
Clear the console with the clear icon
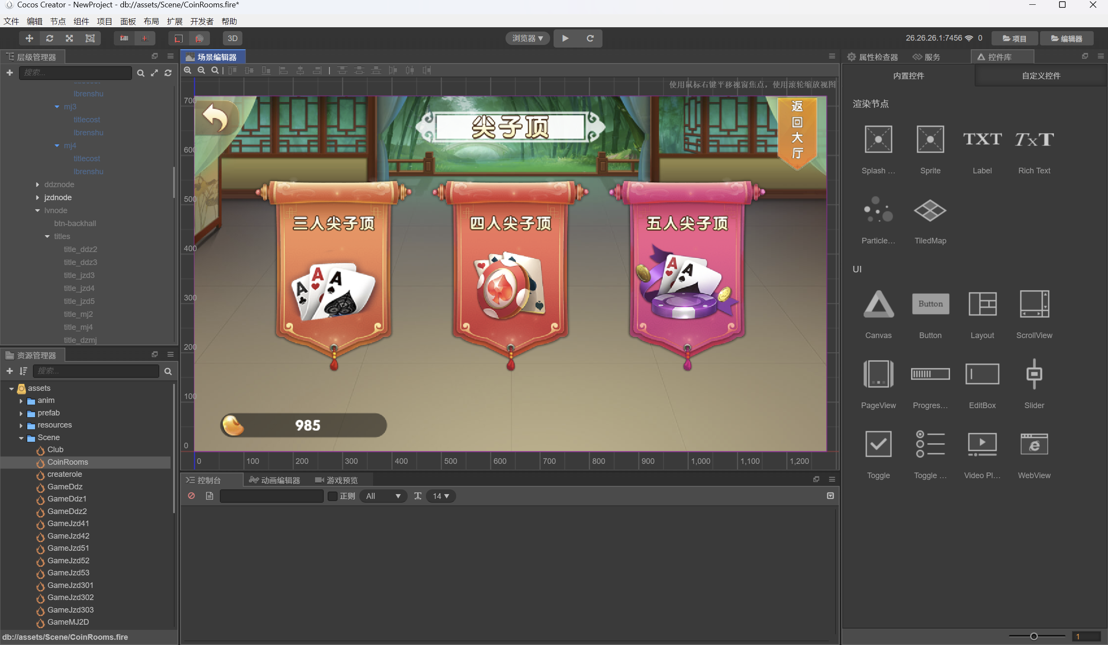(191, 496)
